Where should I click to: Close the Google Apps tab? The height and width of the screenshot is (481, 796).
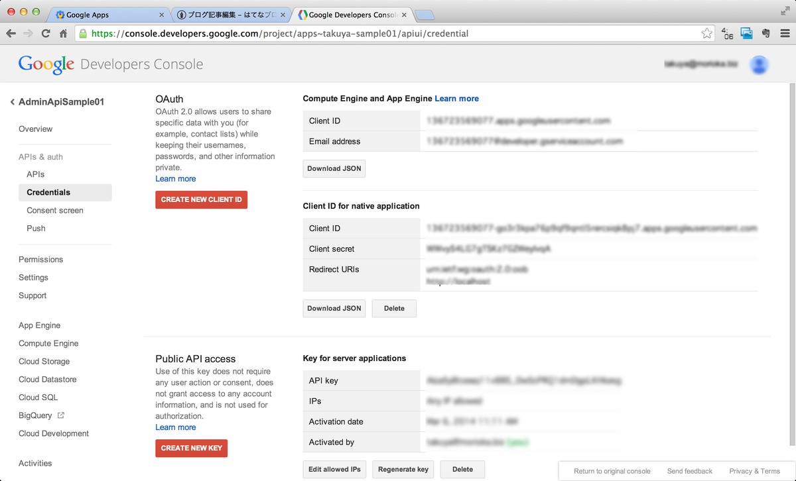tap(161, 15)
